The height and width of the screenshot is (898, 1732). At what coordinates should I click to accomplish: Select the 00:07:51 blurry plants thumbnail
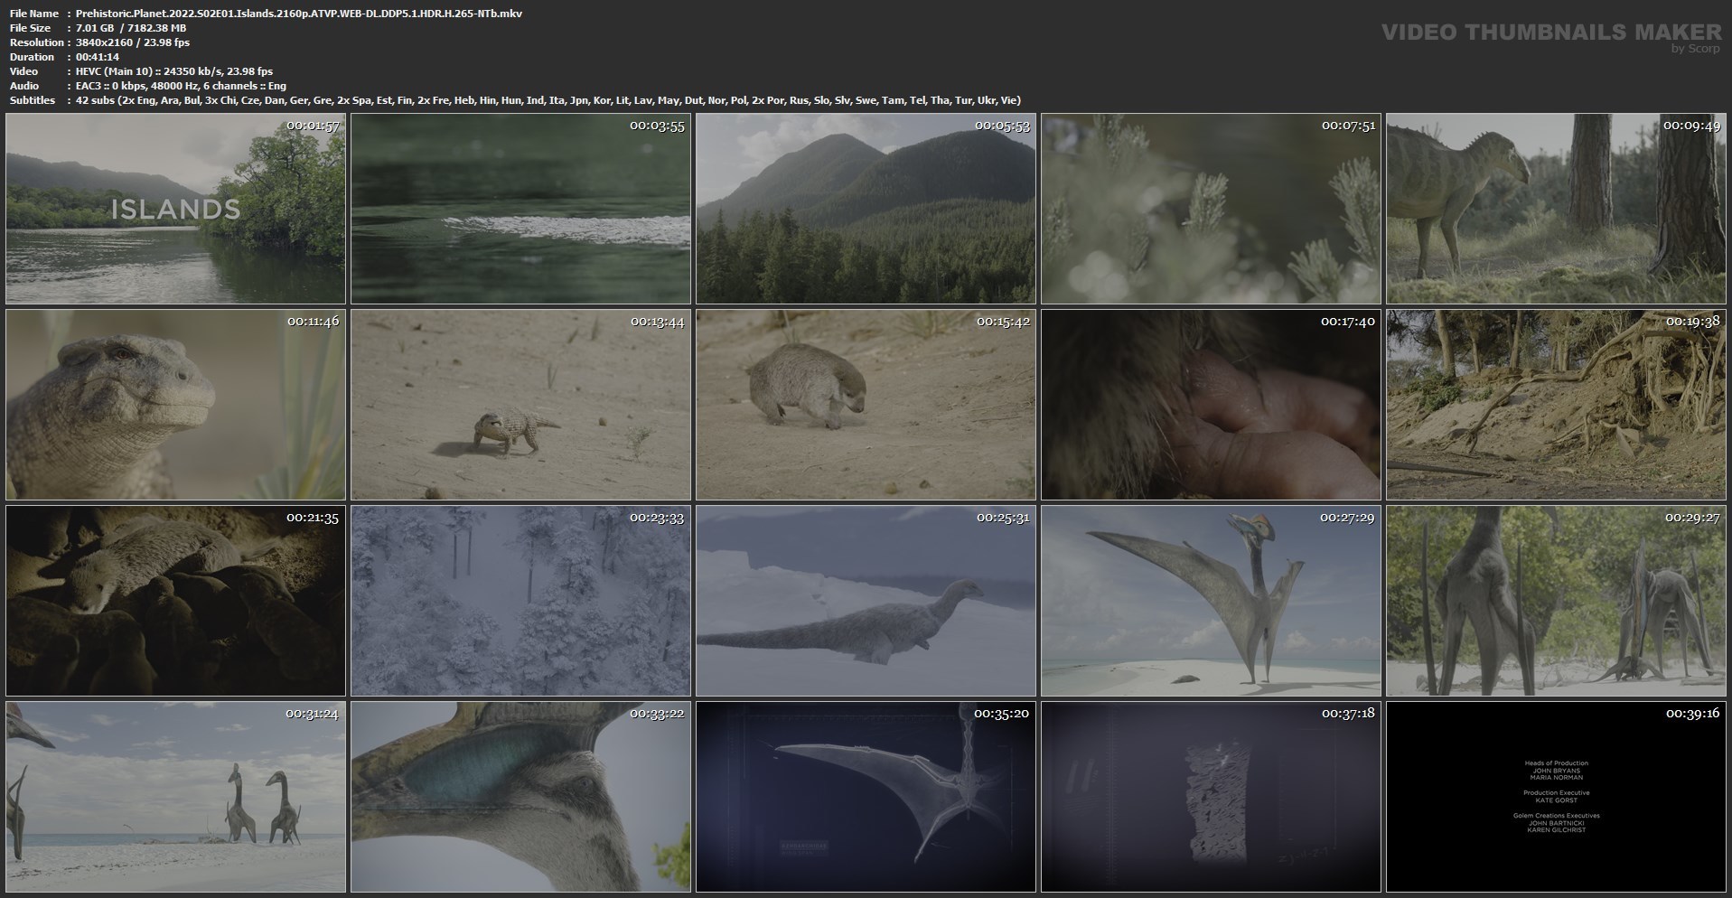coord(1211,209)
